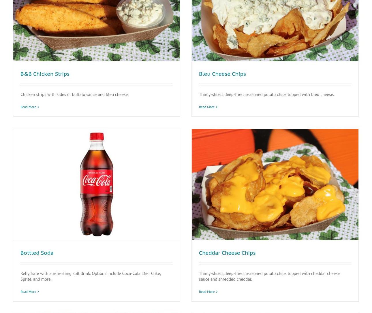This screenshot has height=313, width=372.
Task: Open the bleu cheese chips photo
Action: click(275, 30)
